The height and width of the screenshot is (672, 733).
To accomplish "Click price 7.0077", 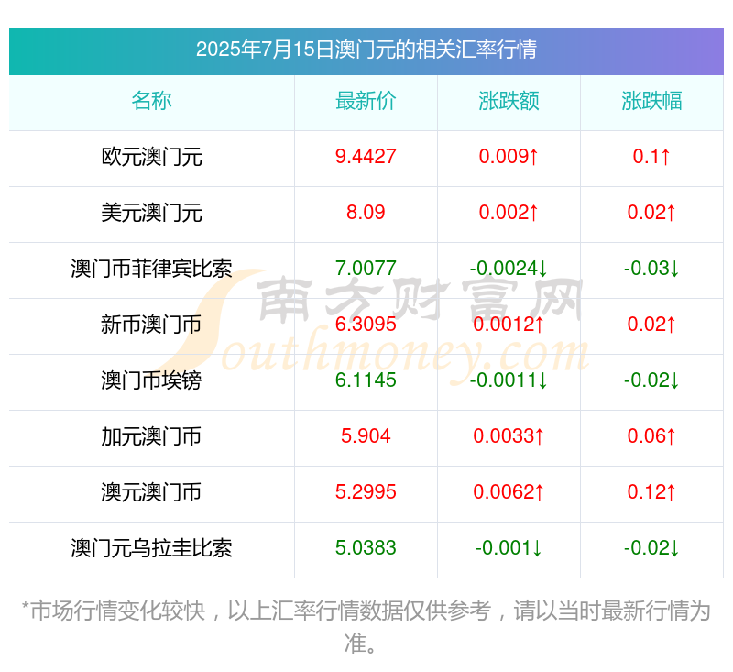I will 366,269.
